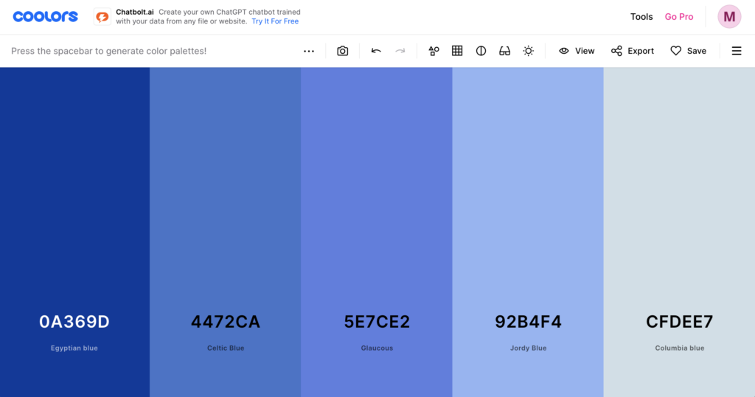The width and height of the screenshot is (755, 397).
Task: Click the Coolors logo
Action: pyautogui.click(x=45, y=17)
